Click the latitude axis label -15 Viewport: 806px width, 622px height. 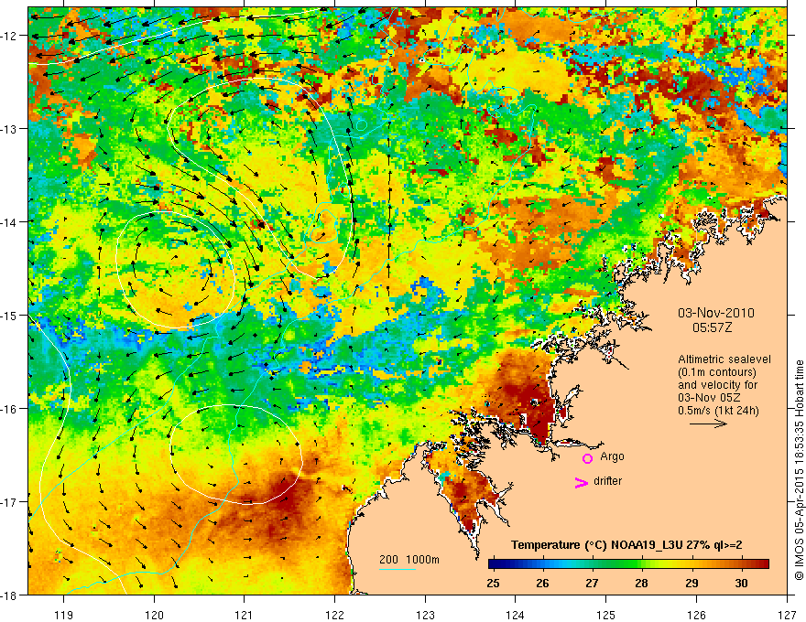10,316
